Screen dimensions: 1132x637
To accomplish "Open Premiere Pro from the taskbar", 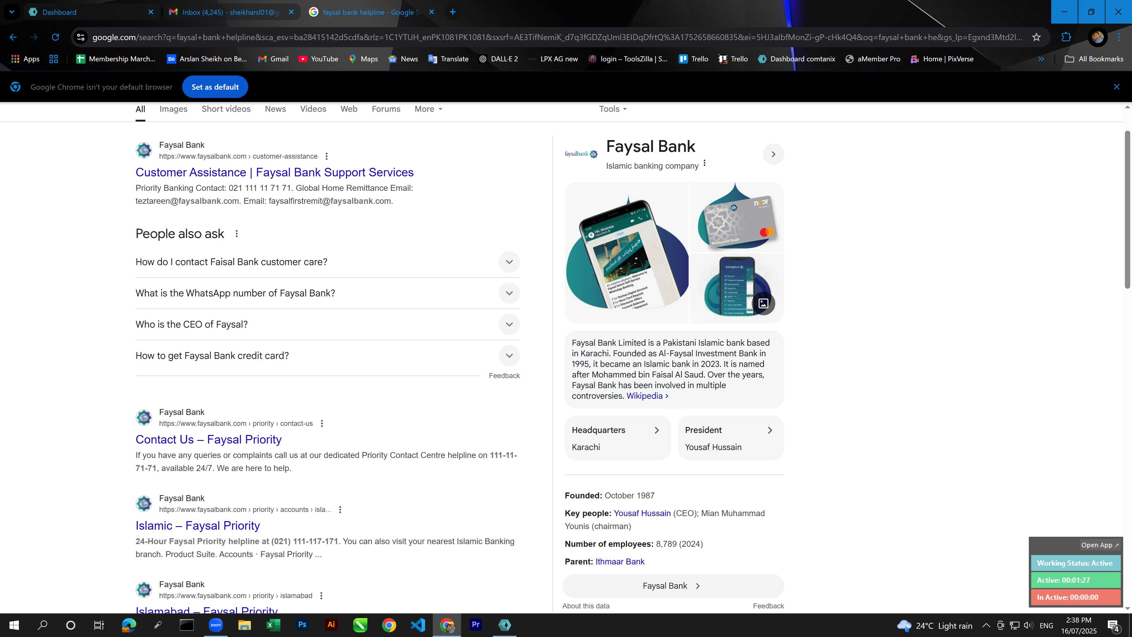I will pyautogui.click(x=475, y=625).
